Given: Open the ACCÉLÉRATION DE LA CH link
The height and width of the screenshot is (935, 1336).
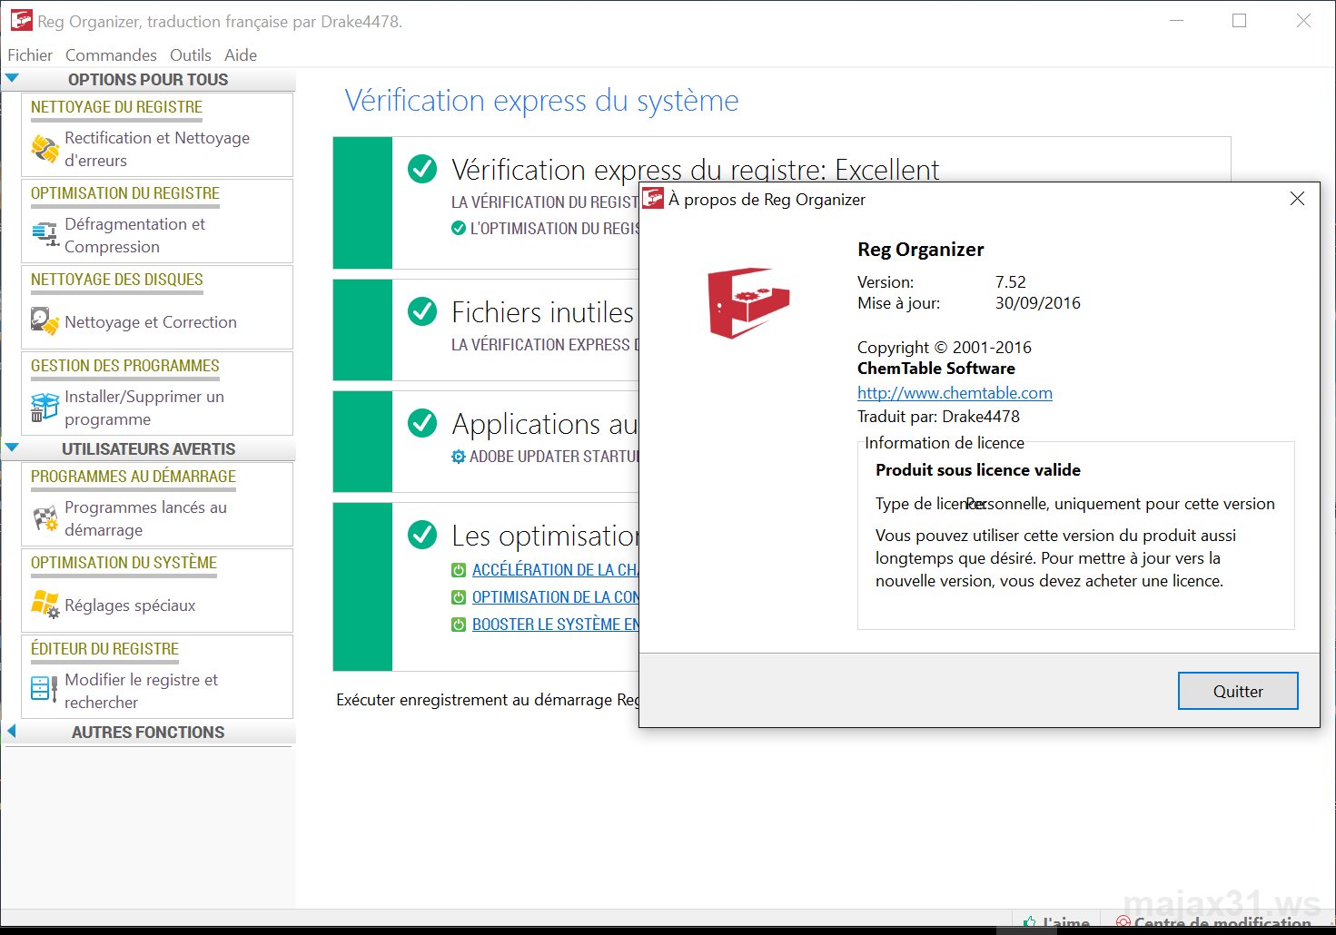Looking at the screenshot, I should point(555,570).
